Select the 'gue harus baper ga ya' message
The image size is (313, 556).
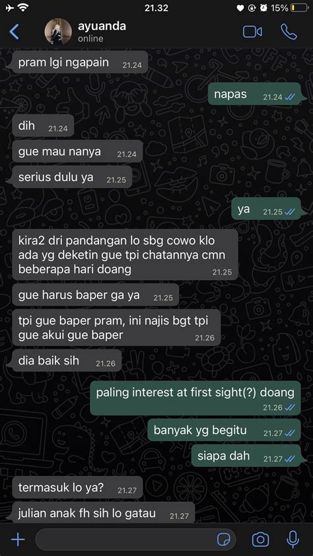pyautogui.click(x=96, y=295)
